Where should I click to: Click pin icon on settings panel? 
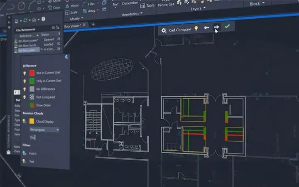[66, 57]
